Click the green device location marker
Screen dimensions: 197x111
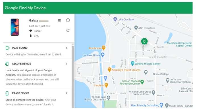(x=144, y=41)
